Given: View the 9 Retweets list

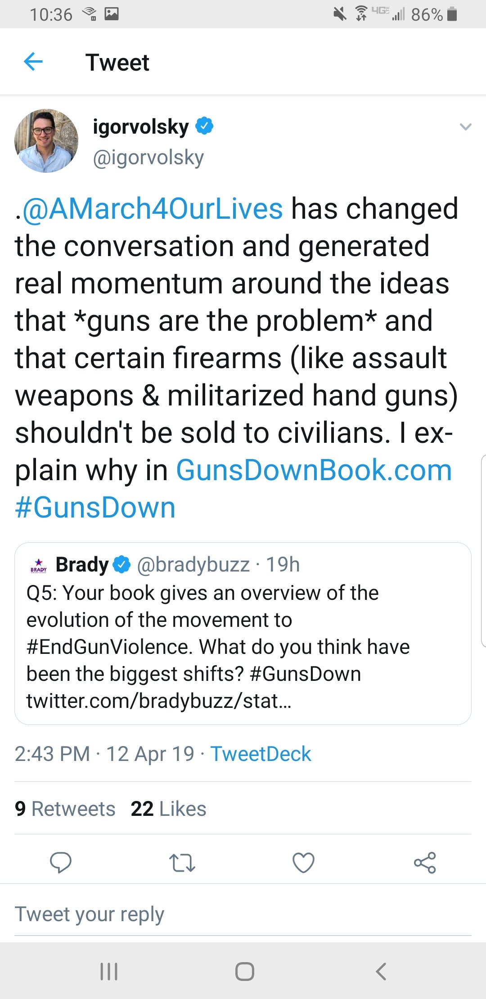Looking at the screenshot, I should pos(65,809).
